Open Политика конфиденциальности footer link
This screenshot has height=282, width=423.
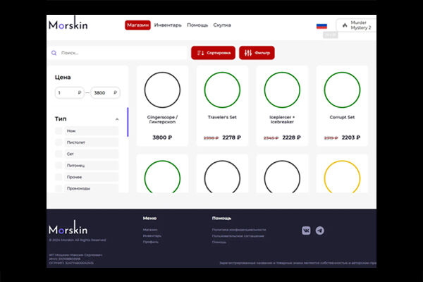[239, 230]
